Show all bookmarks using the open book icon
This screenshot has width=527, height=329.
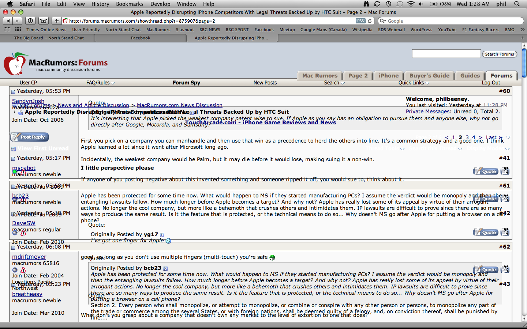pyautogui.click(x=7, y=30)
